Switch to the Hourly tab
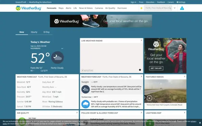Viewport: 202px width, 126px height. click(x=34, y=32)
